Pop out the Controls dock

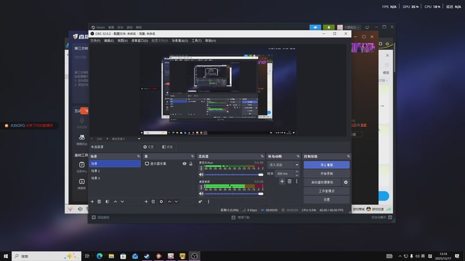point(348,156)
